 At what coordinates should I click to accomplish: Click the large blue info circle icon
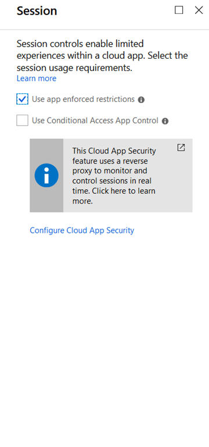point(46,175)
